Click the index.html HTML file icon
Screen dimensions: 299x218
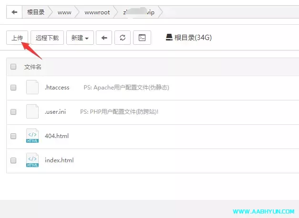[32, 160]
